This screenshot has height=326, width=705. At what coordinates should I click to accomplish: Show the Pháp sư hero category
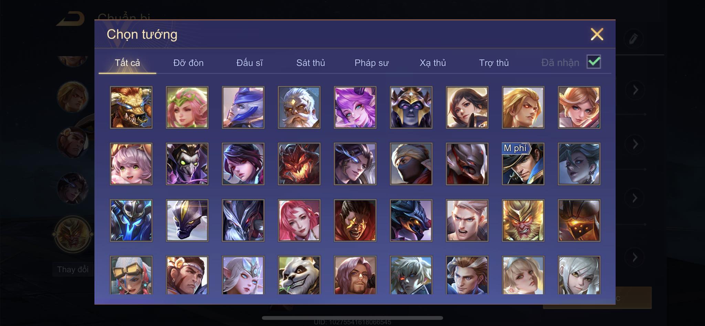coord(371,63)
